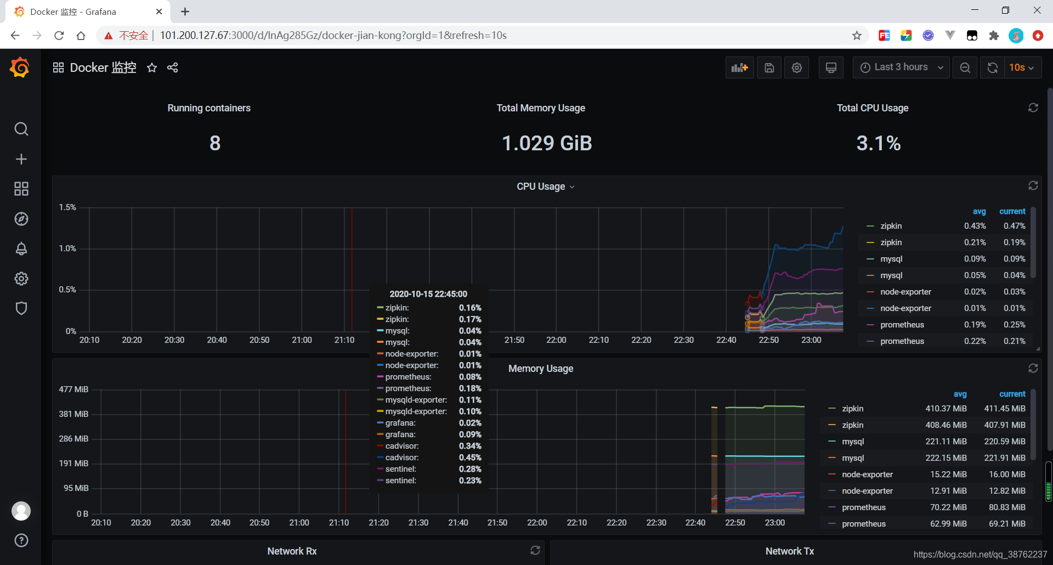Open Total Memory Usage panel title

pos(541,108)
